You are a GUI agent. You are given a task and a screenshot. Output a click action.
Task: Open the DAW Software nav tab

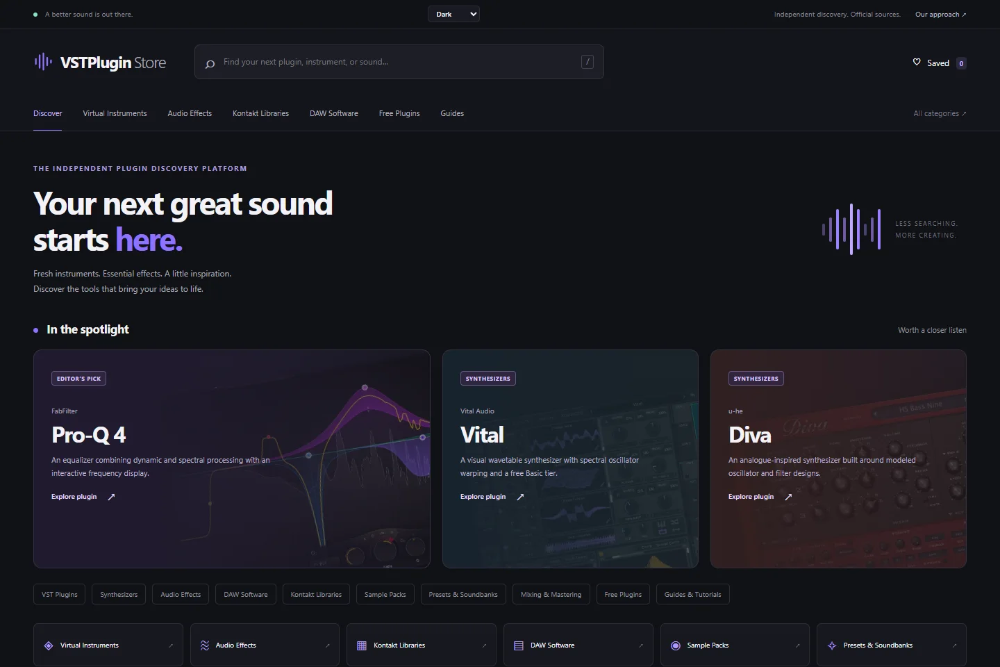pos(334,113)
